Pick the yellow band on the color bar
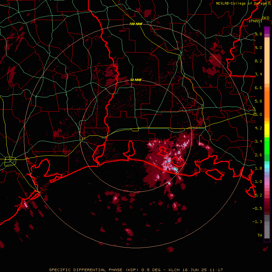 (267, 129)
